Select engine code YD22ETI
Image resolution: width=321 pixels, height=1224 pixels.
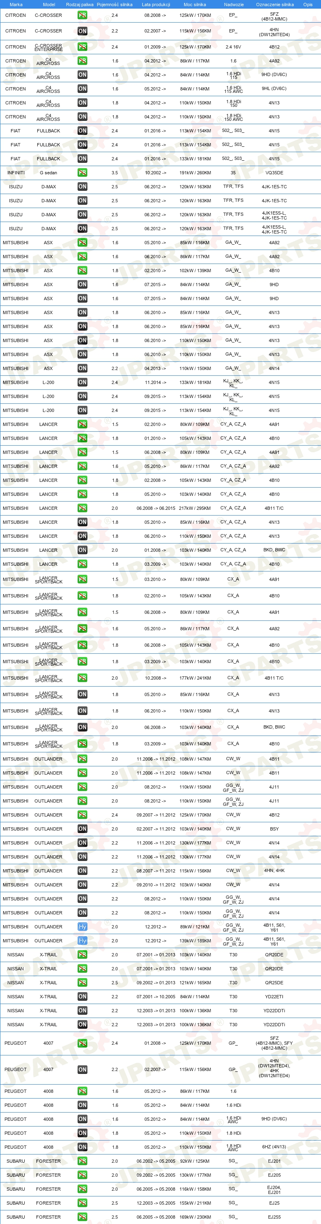pos(274,997)
